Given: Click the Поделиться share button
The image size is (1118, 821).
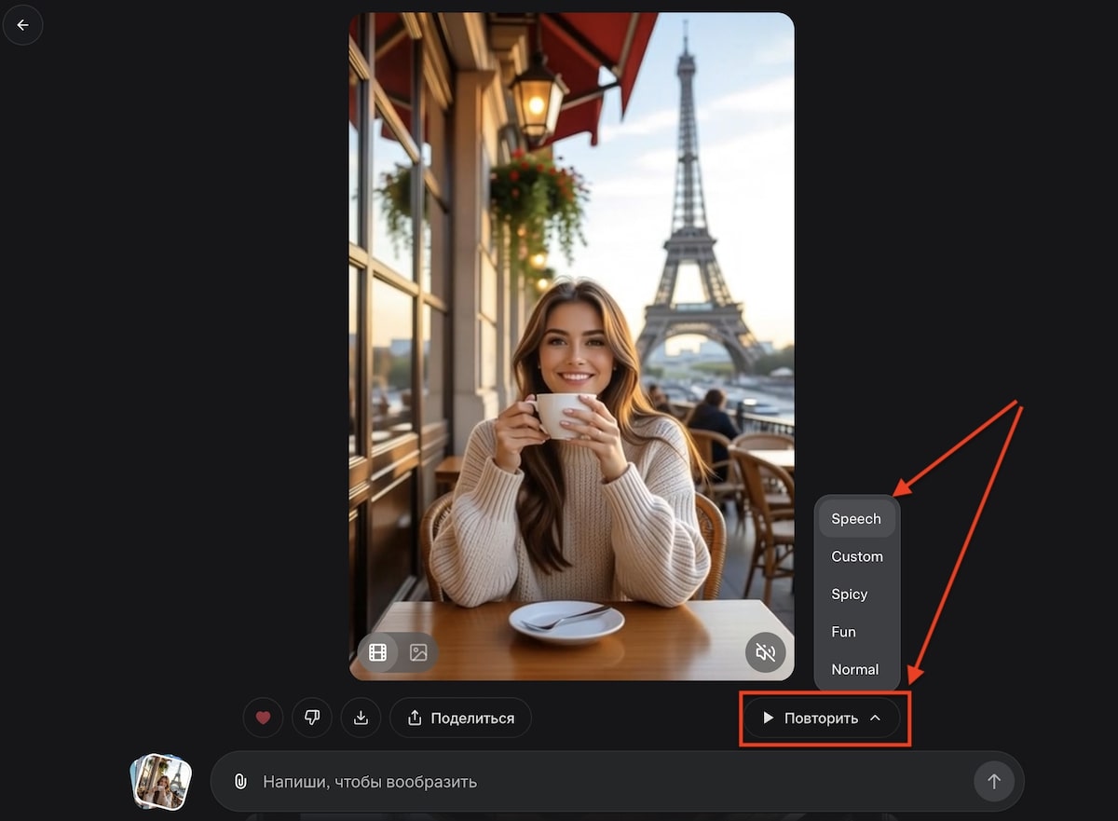Looking at the screenshot, I should point(460,718).
